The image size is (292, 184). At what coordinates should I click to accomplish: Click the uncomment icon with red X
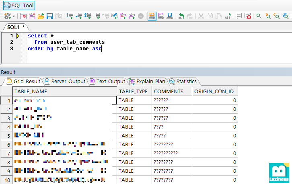click(x=248, y=16)
